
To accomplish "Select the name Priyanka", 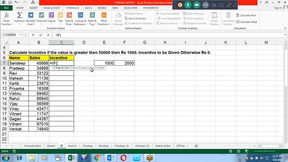I will click(x=18, y=88).
